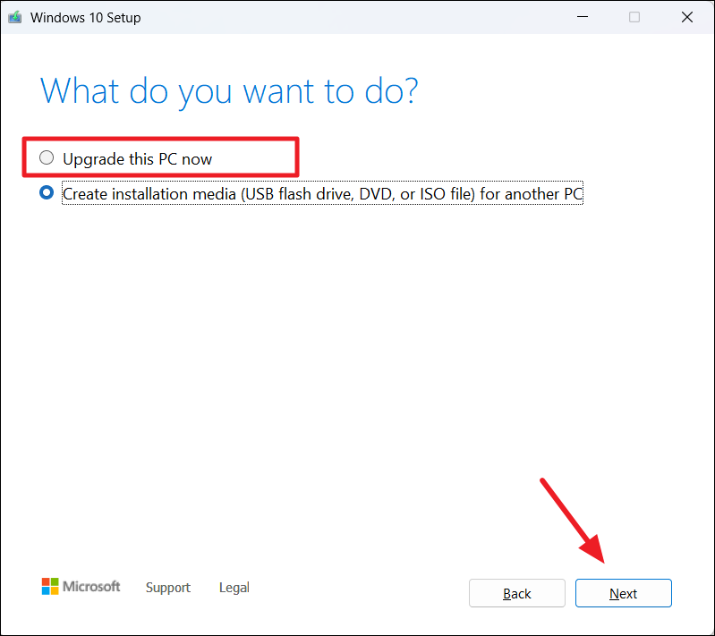
Task: Click the 'Windows 10 Setup' title text
Action: [x=86, y=18]
